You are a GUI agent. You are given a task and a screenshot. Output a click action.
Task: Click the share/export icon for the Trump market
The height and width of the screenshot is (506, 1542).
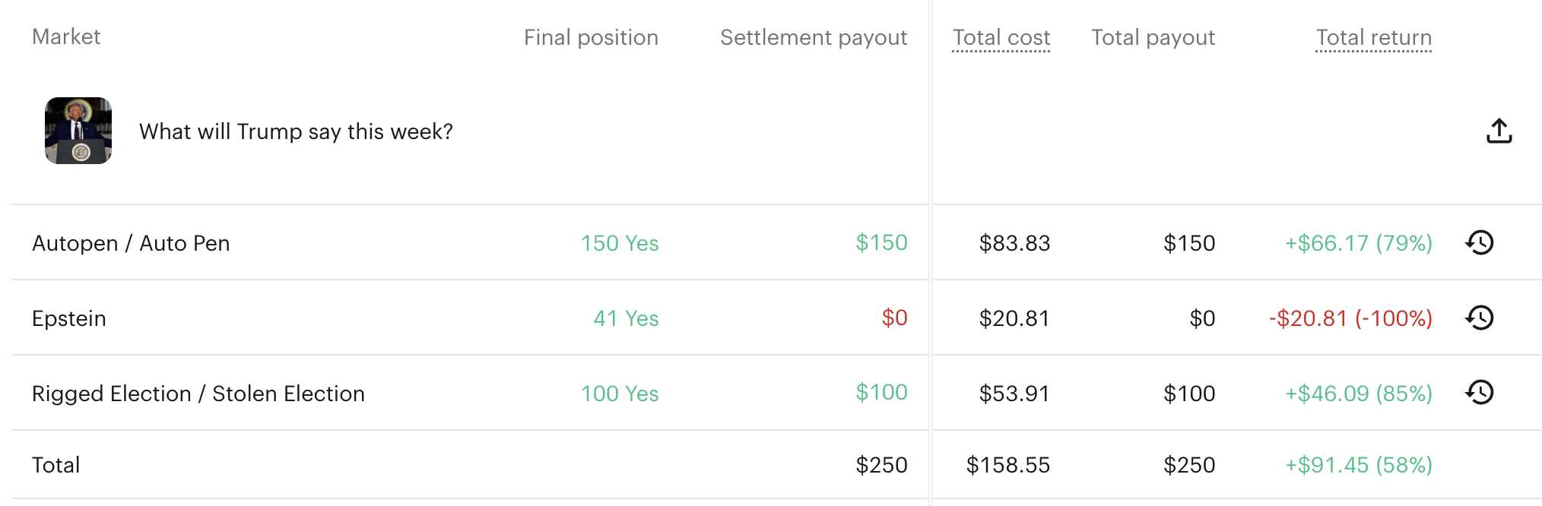(x=1499, y=131)
